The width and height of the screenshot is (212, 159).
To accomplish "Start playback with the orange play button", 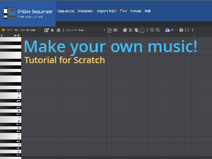I will coord(4,30).
